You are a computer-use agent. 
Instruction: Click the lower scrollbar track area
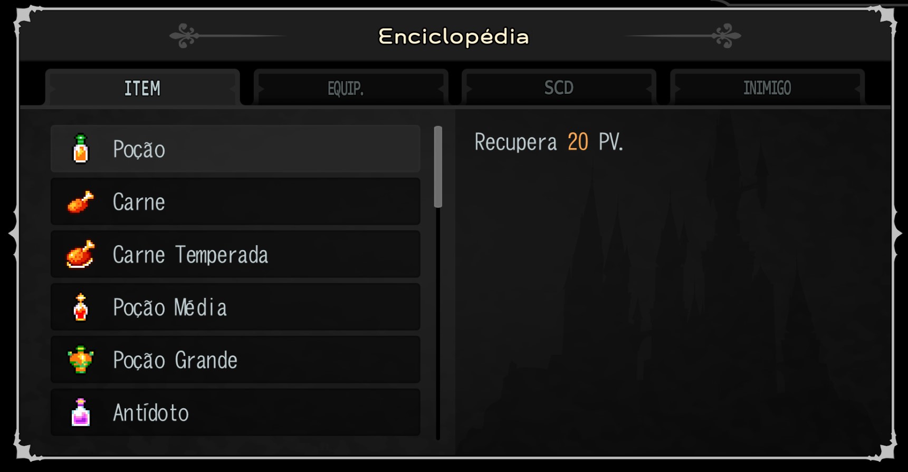(438, 327)
